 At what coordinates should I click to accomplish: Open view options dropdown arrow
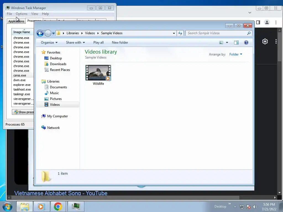click(x=227, y=43)
